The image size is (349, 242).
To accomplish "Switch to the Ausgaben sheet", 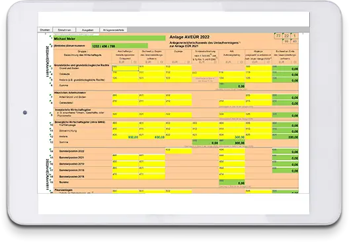I will [88, 30].
